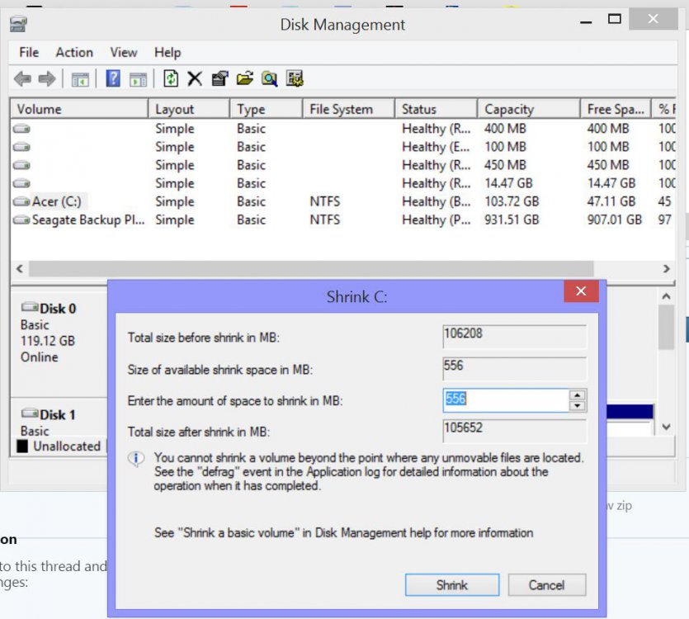Click the 931.51 GB capacity cell

(x=512, y=220)
